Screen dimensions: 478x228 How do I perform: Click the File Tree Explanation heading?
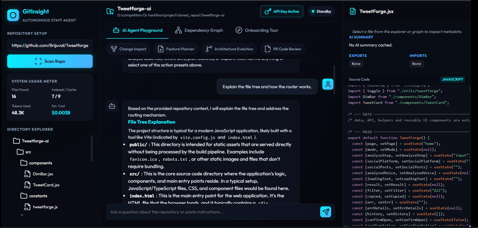coord(152,122)
